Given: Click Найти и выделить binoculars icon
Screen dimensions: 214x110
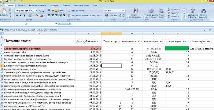Looking at the screenshot, I should tap(204, 11).
